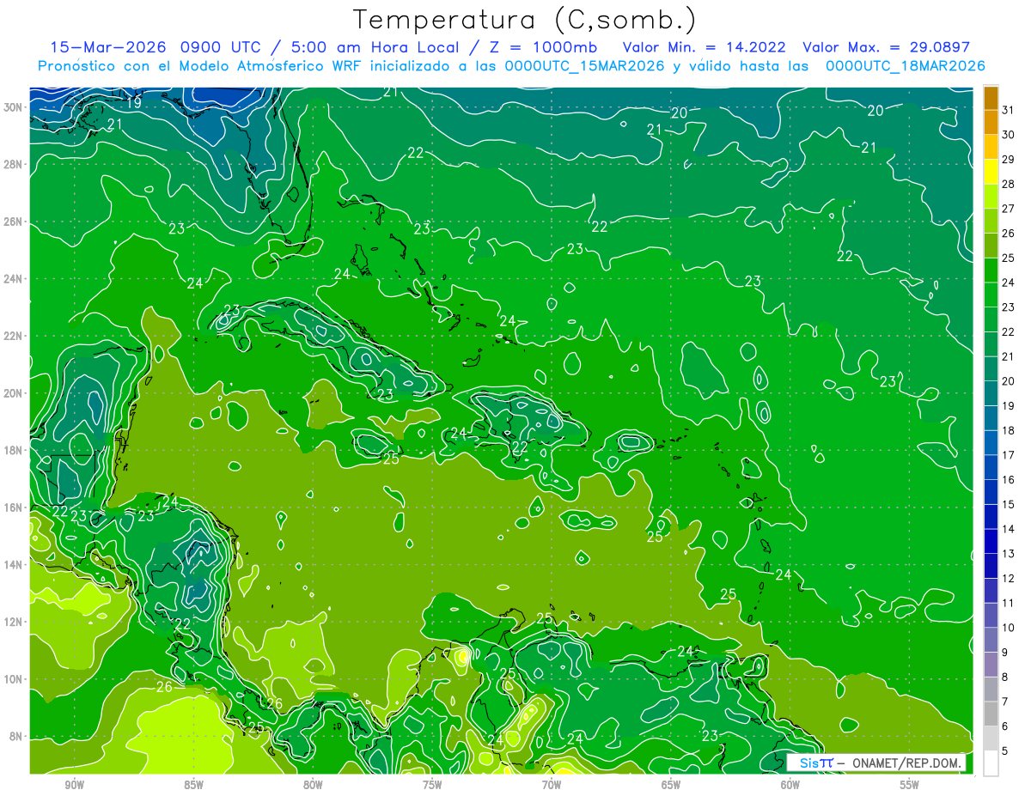Click the 14N latitude axis label
Screen dimensions: 1031x796
point(15,565)
